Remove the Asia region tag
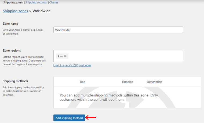 [x=65, y=56]
